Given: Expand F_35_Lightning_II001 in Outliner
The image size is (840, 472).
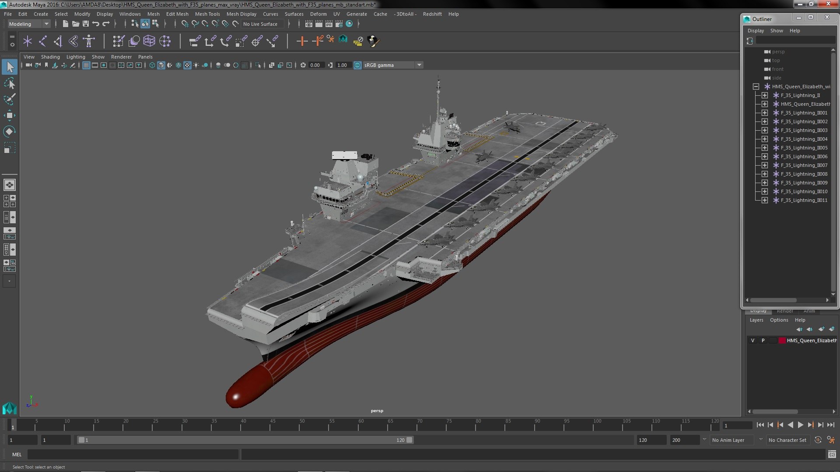Looking at the screenshot, I should click(x=764, y=113).
